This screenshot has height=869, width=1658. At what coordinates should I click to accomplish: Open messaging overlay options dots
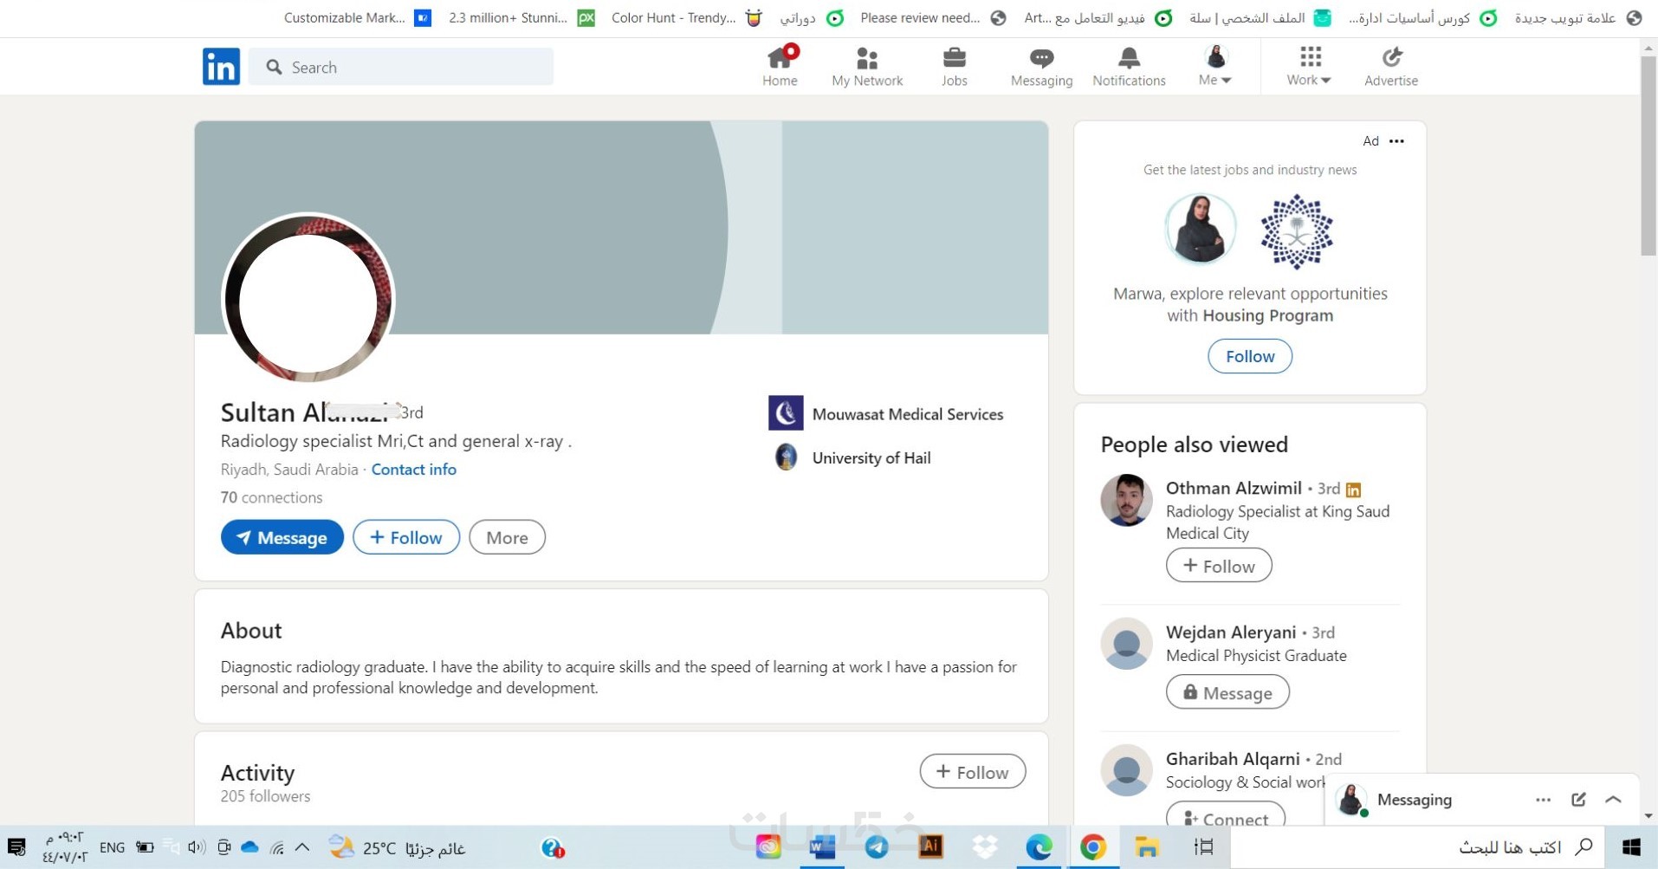[x=1543, y=800]
